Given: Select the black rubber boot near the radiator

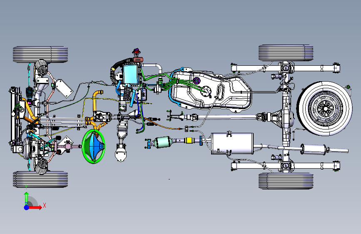Looking at the screenshot, I should 30,93.
